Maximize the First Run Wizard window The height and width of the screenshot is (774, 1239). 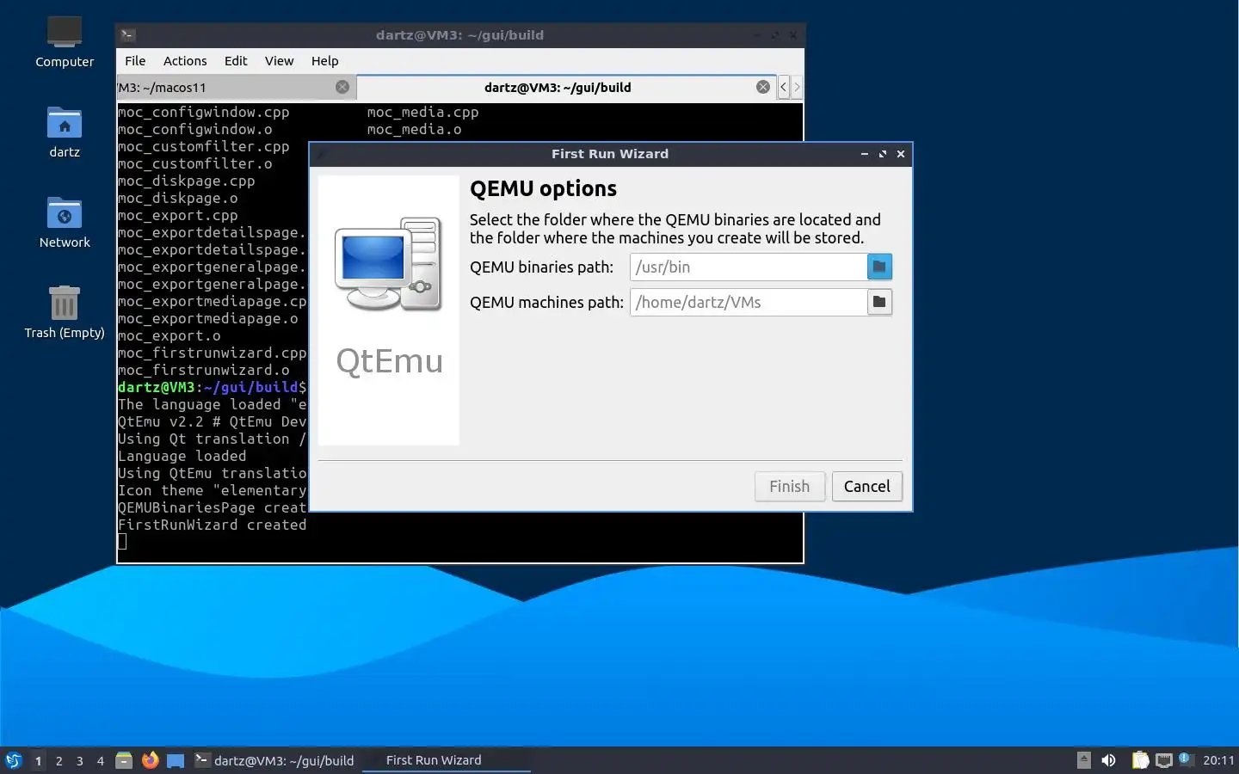pos(883,154)
